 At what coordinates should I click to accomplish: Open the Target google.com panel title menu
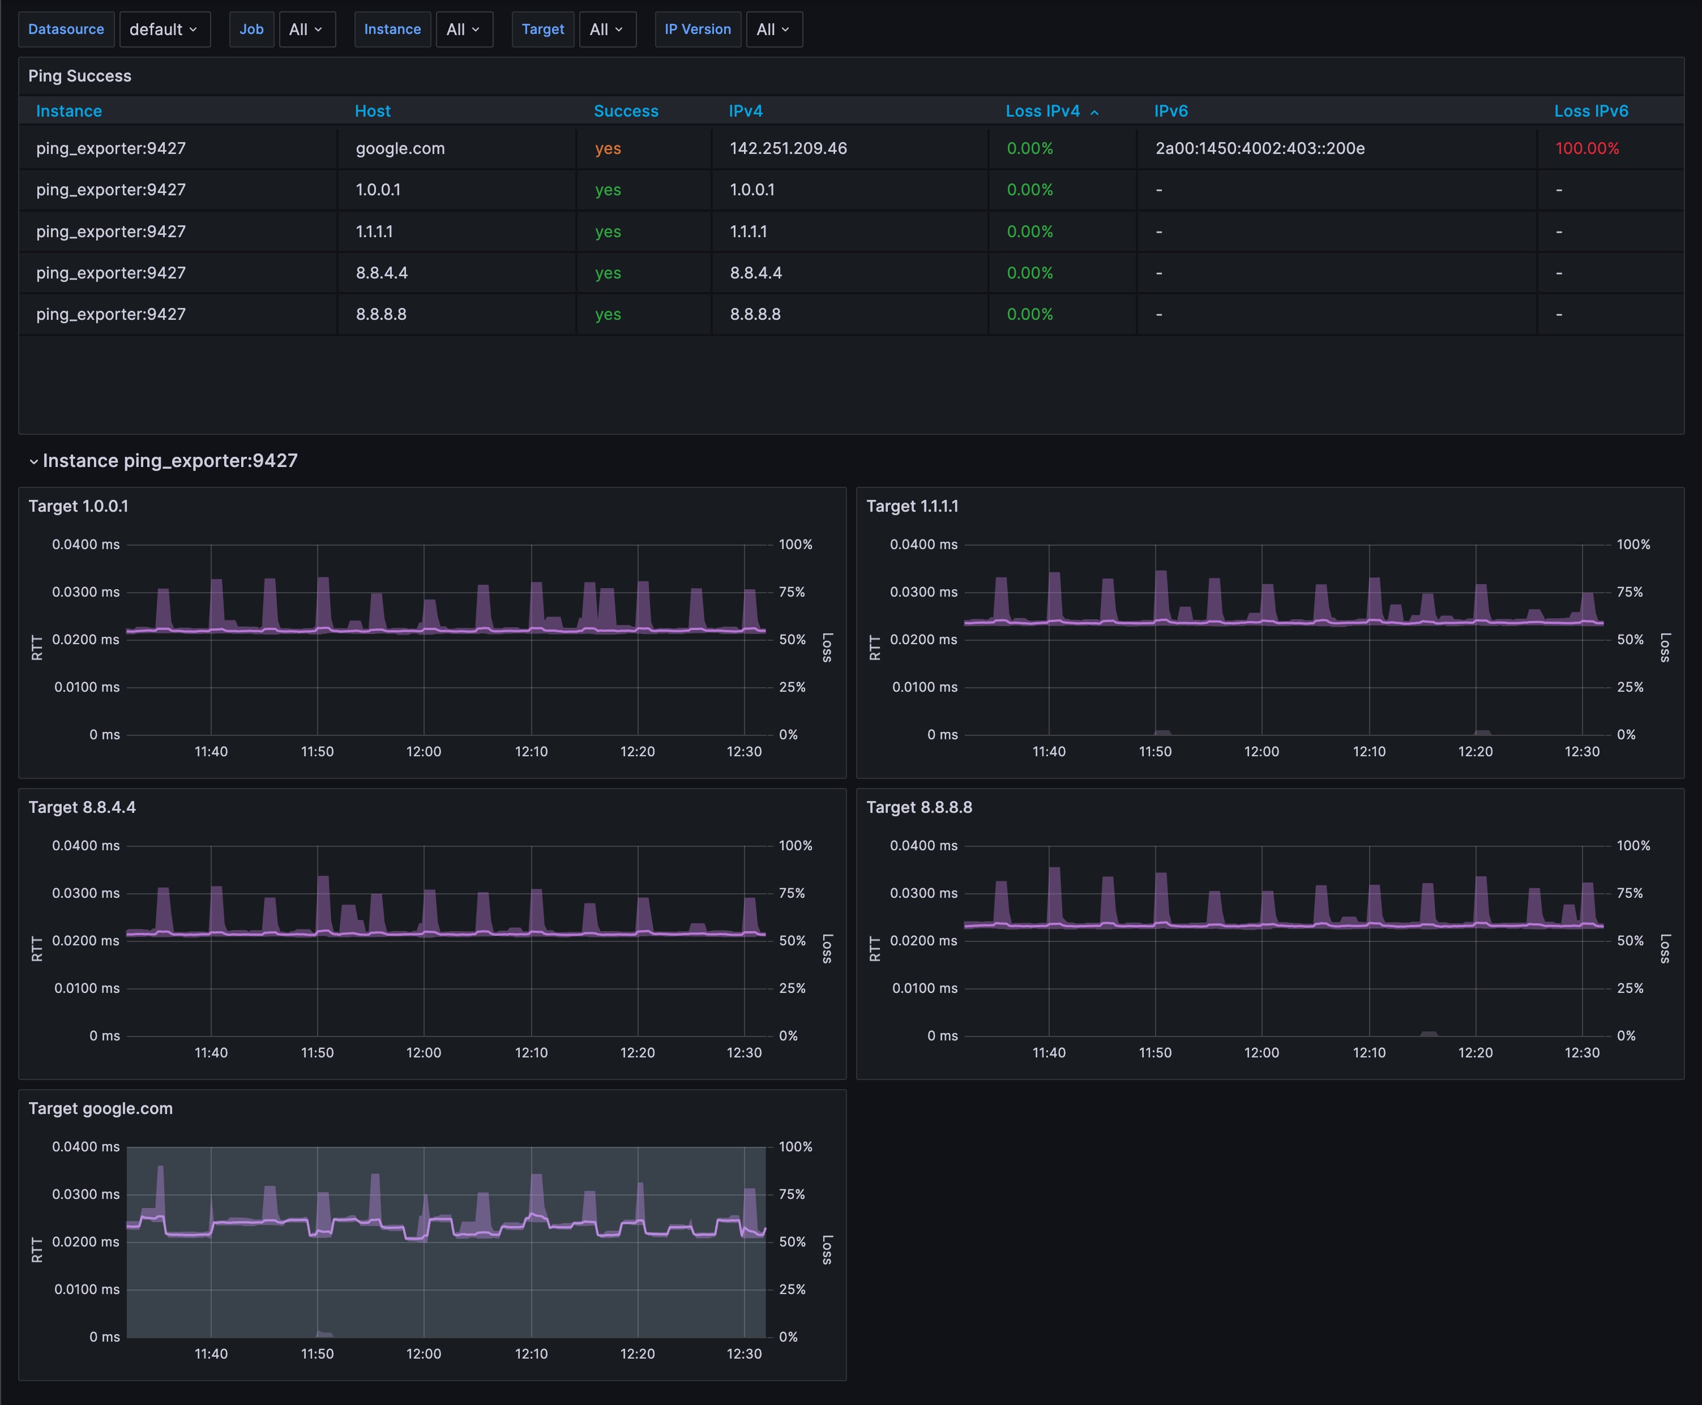[100, 1109]
